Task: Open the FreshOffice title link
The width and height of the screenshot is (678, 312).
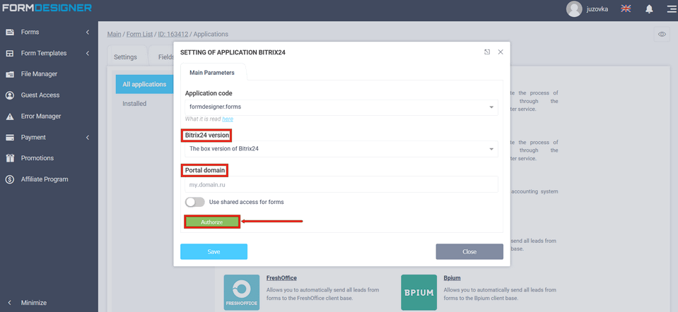Action: [x=281, y=278]
